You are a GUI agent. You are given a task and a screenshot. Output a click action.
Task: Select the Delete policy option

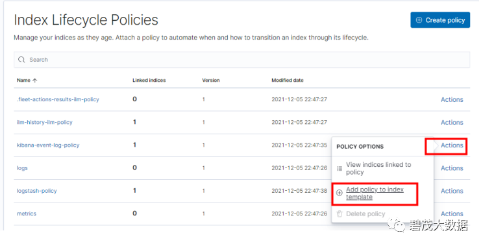365,214
